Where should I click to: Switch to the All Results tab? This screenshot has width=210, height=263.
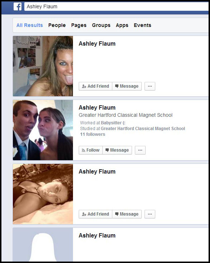[30, 25]
